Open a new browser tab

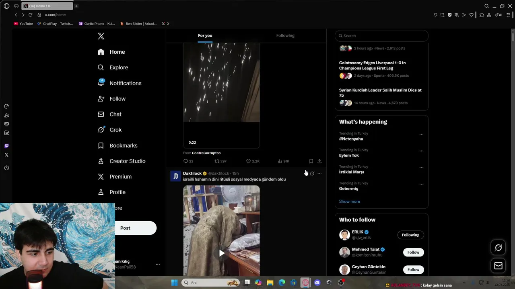pos(76,6)
